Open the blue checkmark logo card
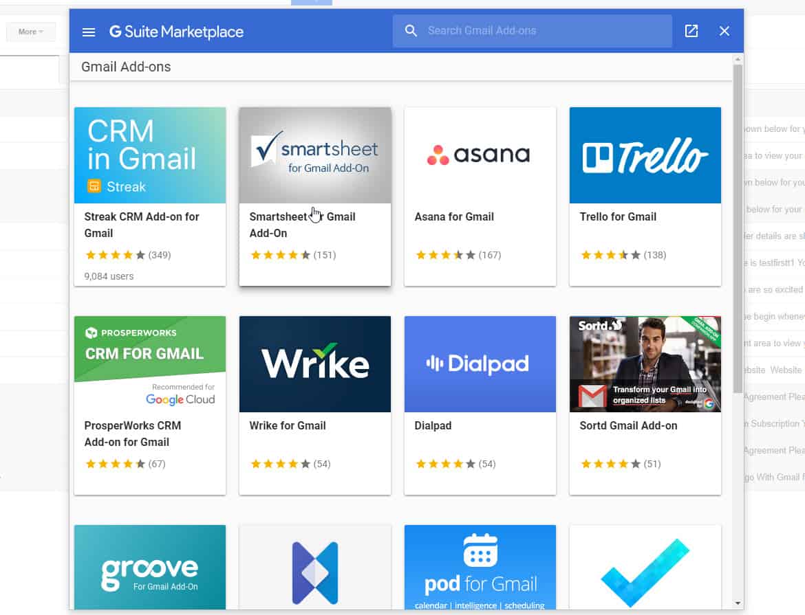805x615 pixels. [x=645, y=568]
